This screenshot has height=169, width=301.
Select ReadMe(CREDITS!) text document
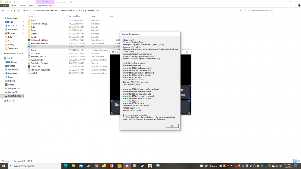coord(39,56)
